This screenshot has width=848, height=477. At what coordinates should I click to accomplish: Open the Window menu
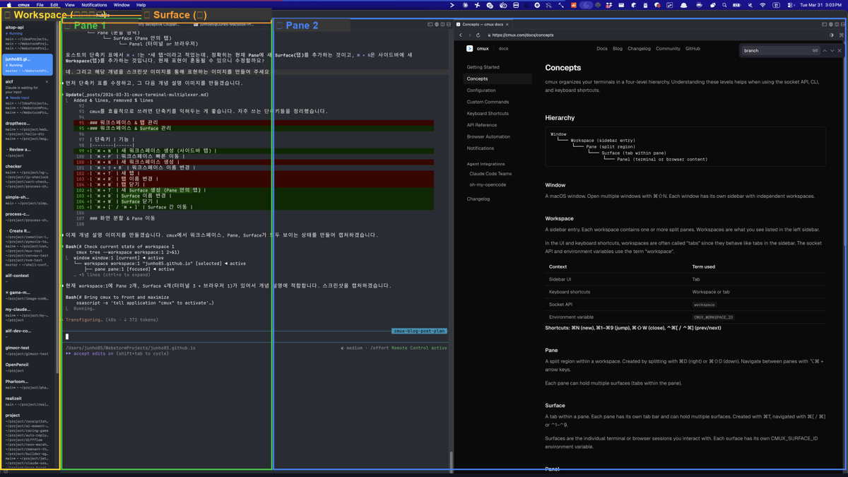click(x=122, y=5)
